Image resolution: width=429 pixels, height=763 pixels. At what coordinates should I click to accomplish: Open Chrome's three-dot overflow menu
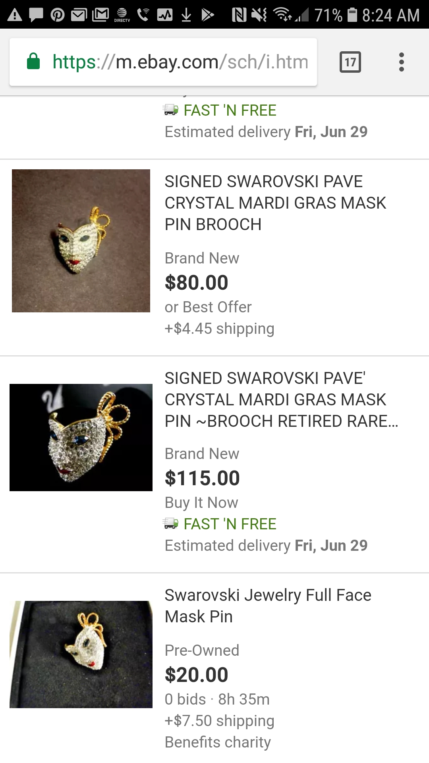coord(401,62)
